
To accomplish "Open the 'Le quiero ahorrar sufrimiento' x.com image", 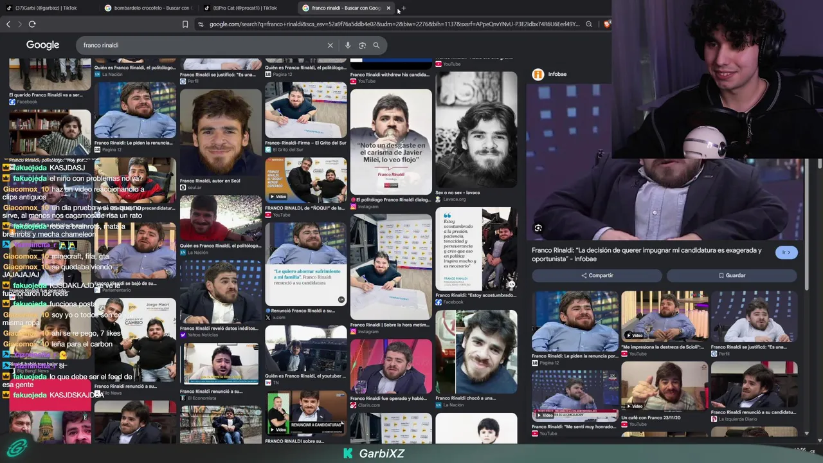I will [x=305, y=264].
